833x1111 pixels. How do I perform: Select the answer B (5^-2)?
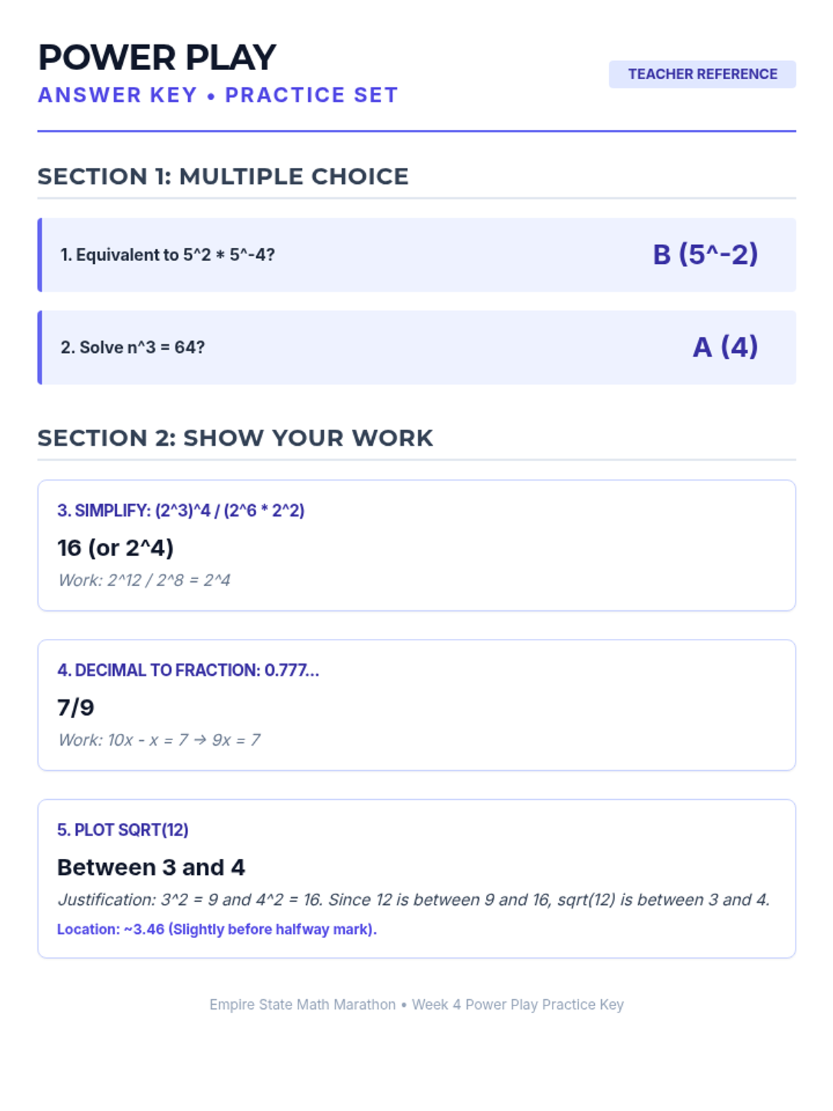point(705,254)
